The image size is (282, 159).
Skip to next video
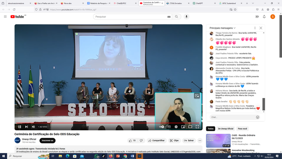(26, 127)
